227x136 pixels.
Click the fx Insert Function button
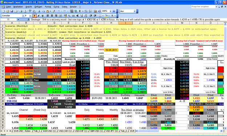click(29, 19)
